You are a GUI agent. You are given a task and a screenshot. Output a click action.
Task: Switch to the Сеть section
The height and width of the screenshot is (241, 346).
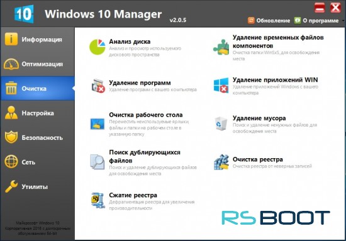tap(38, 162)
